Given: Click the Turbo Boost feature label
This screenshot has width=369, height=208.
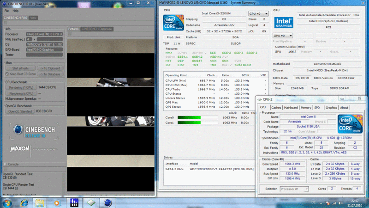Looking at the screenshot, I should 243,65.
